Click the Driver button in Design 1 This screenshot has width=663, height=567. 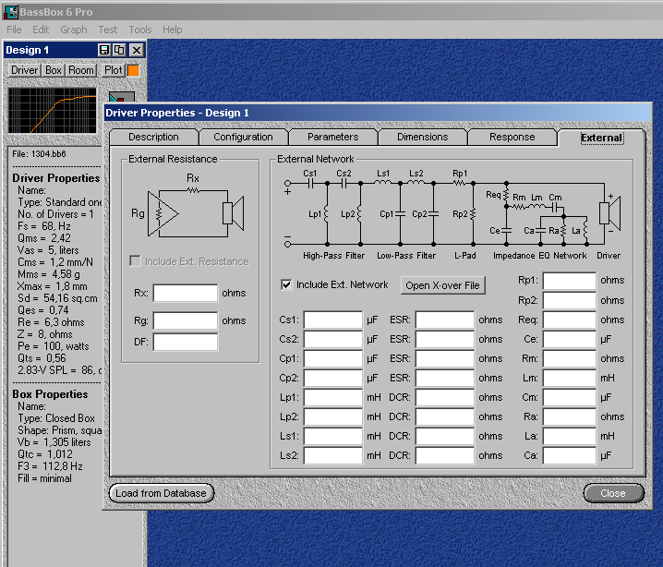click(x=25, y=70)
